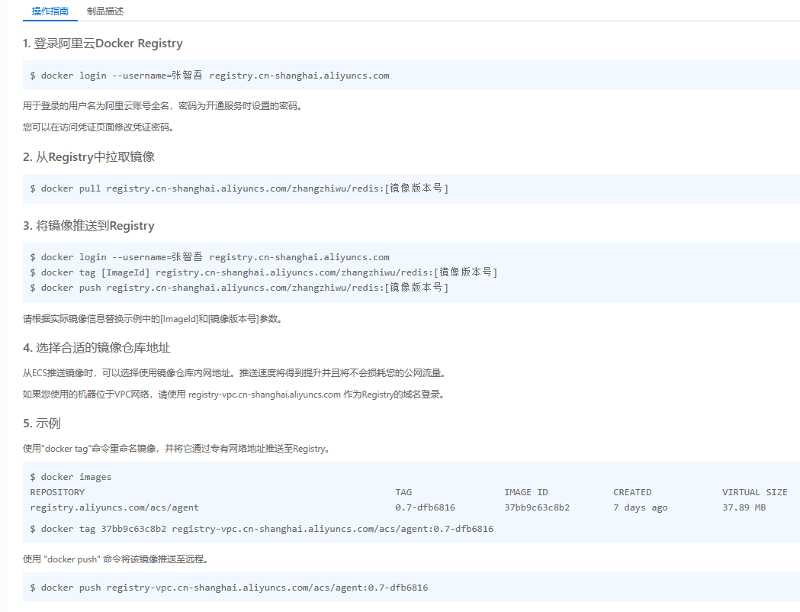The image size is (800, 612).
Task: Click heading 2. 从Registry中拉取镜像
Action: (x=88, y=156)
